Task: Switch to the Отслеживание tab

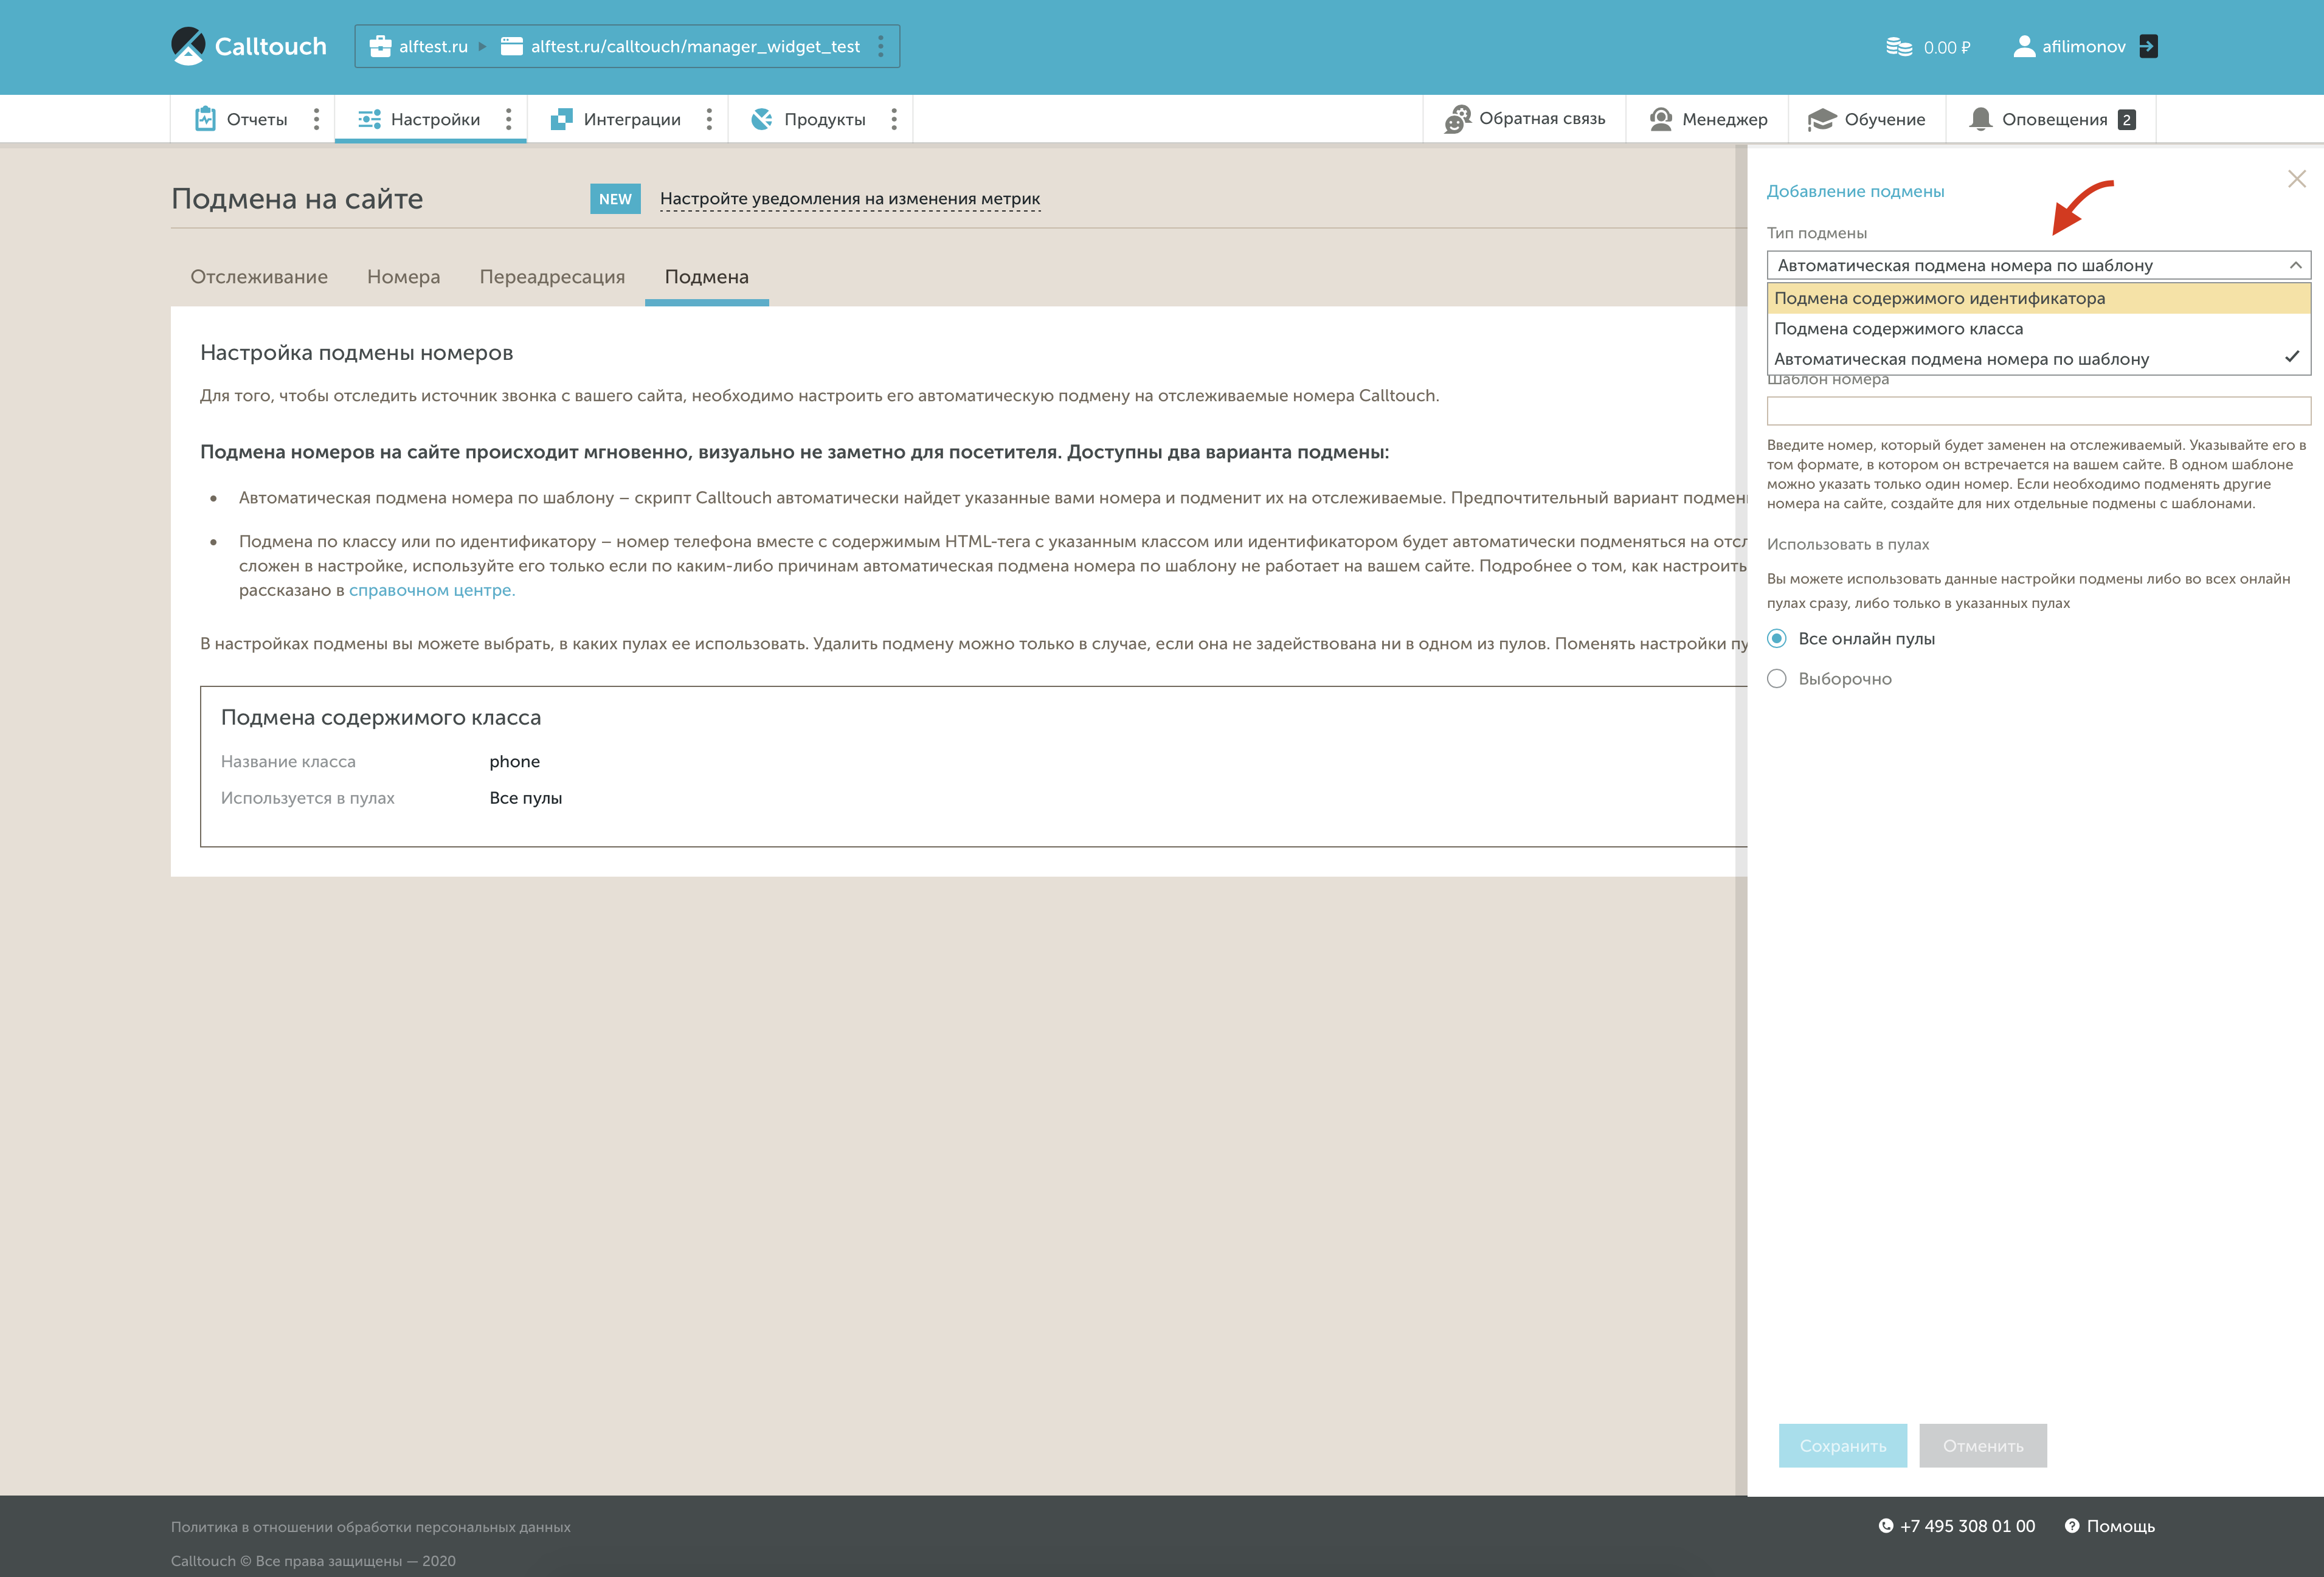Action: click(259, 277)
